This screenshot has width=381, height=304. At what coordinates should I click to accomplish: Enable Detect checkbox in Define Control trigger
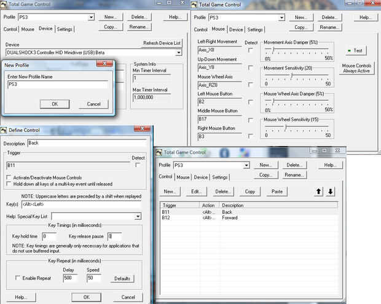click(138, 165)
